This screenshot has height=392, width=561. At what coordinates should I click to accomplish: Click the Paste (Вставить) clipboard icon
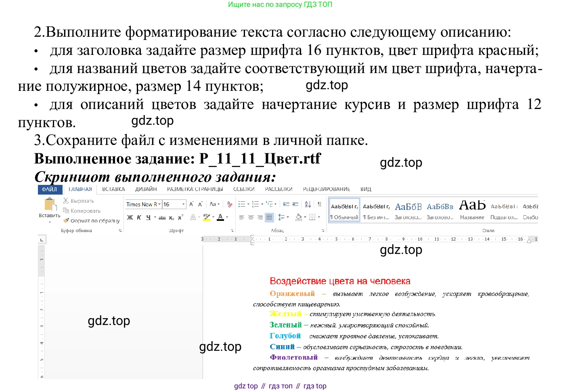[x=50, y=204]
